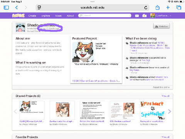Viewport: 185px width, 139px height.
Task: Open the My Stuff folder icon
Action: coord(145,16)
